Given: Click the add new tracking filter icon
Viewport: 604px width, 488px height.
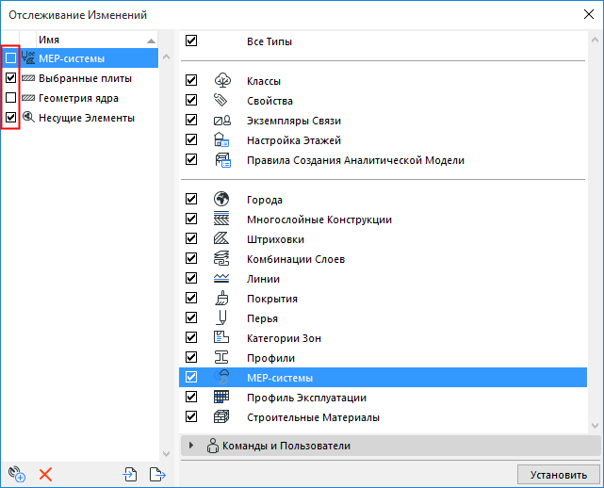Looking at the screenshot, I should coord(17,474).
